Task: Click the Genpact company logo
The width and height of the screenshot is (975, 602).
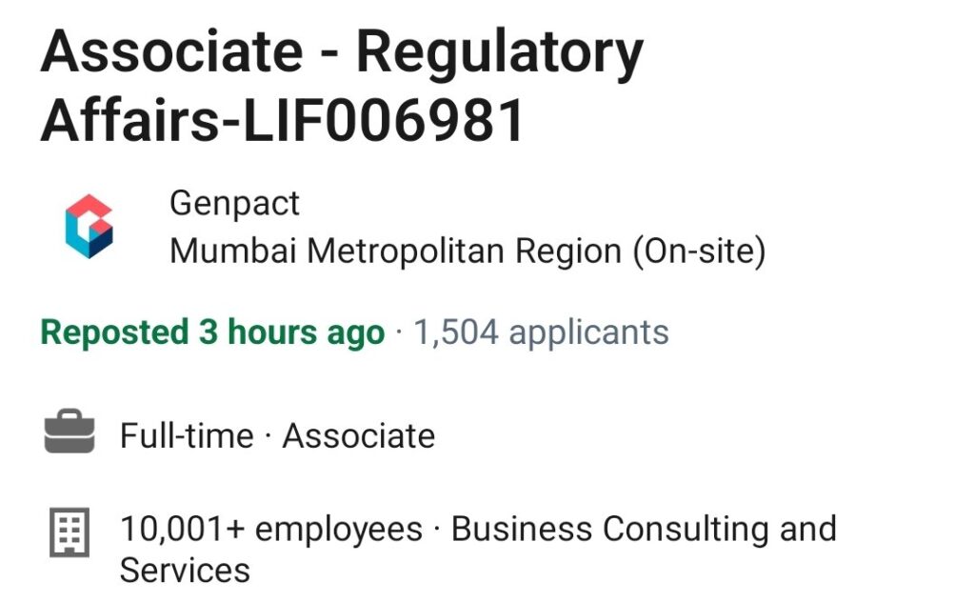Action: (90, 226)
